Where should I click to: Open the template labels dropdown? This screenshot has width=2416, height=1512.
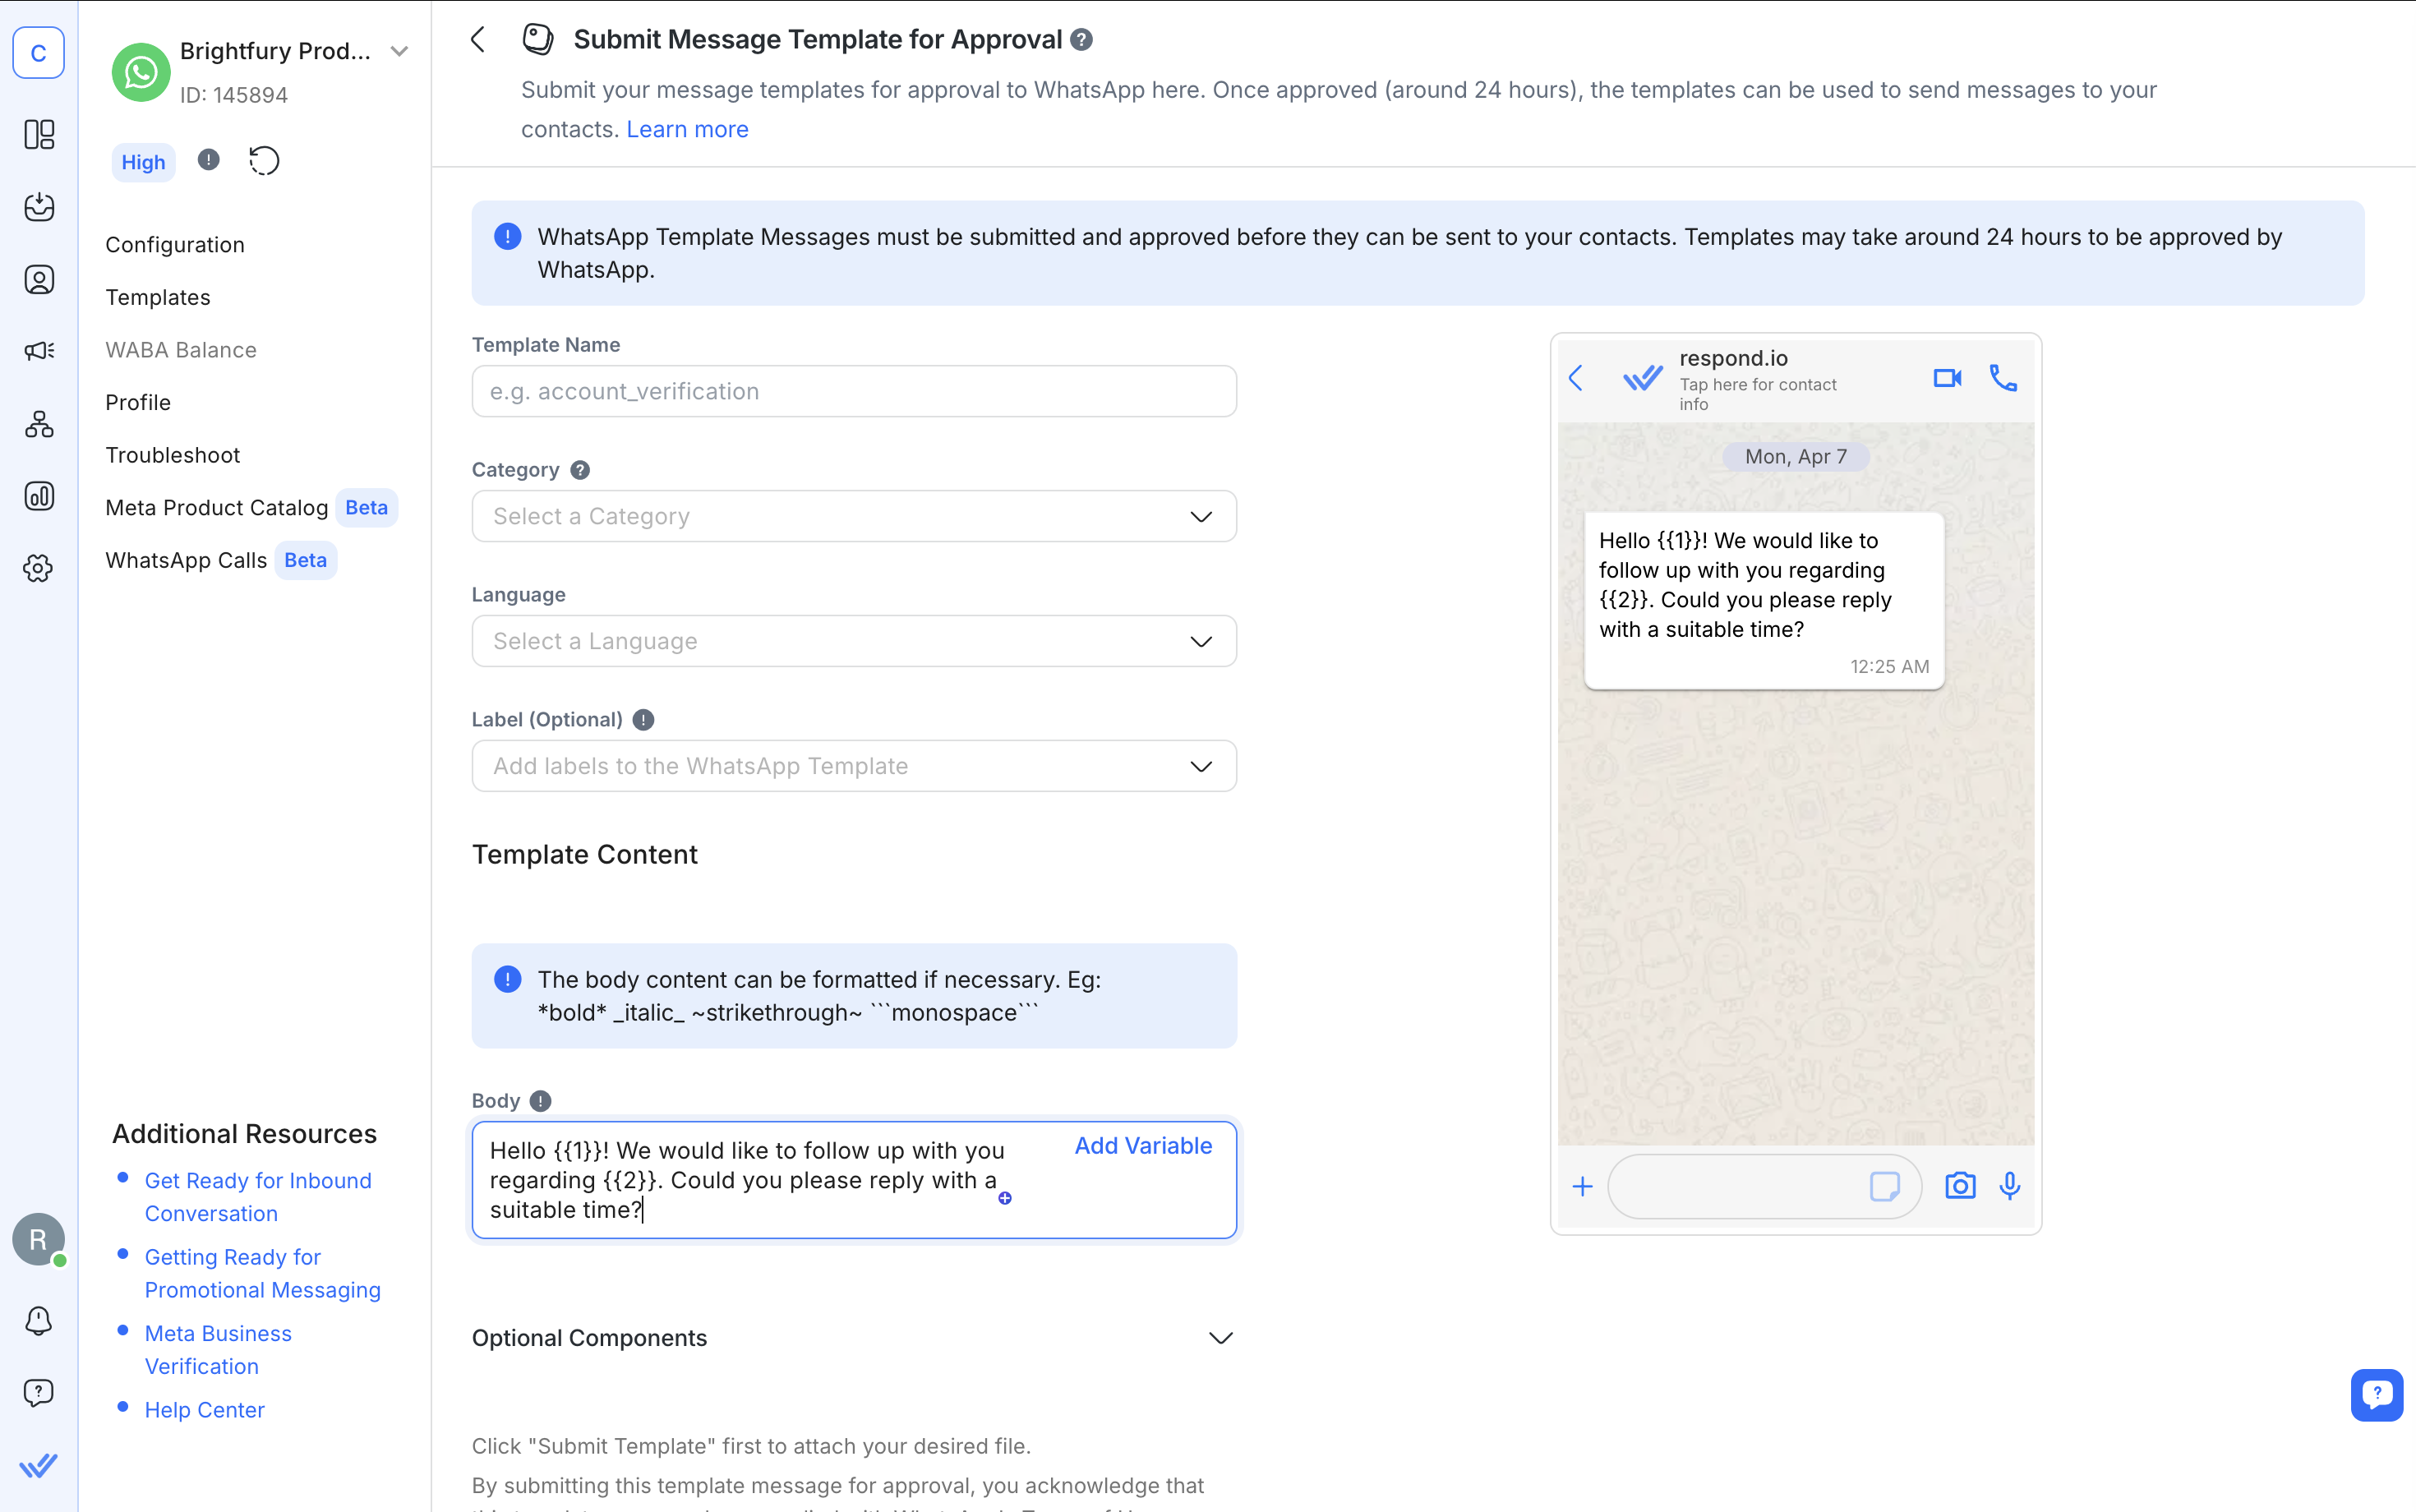tap(854, 766)
